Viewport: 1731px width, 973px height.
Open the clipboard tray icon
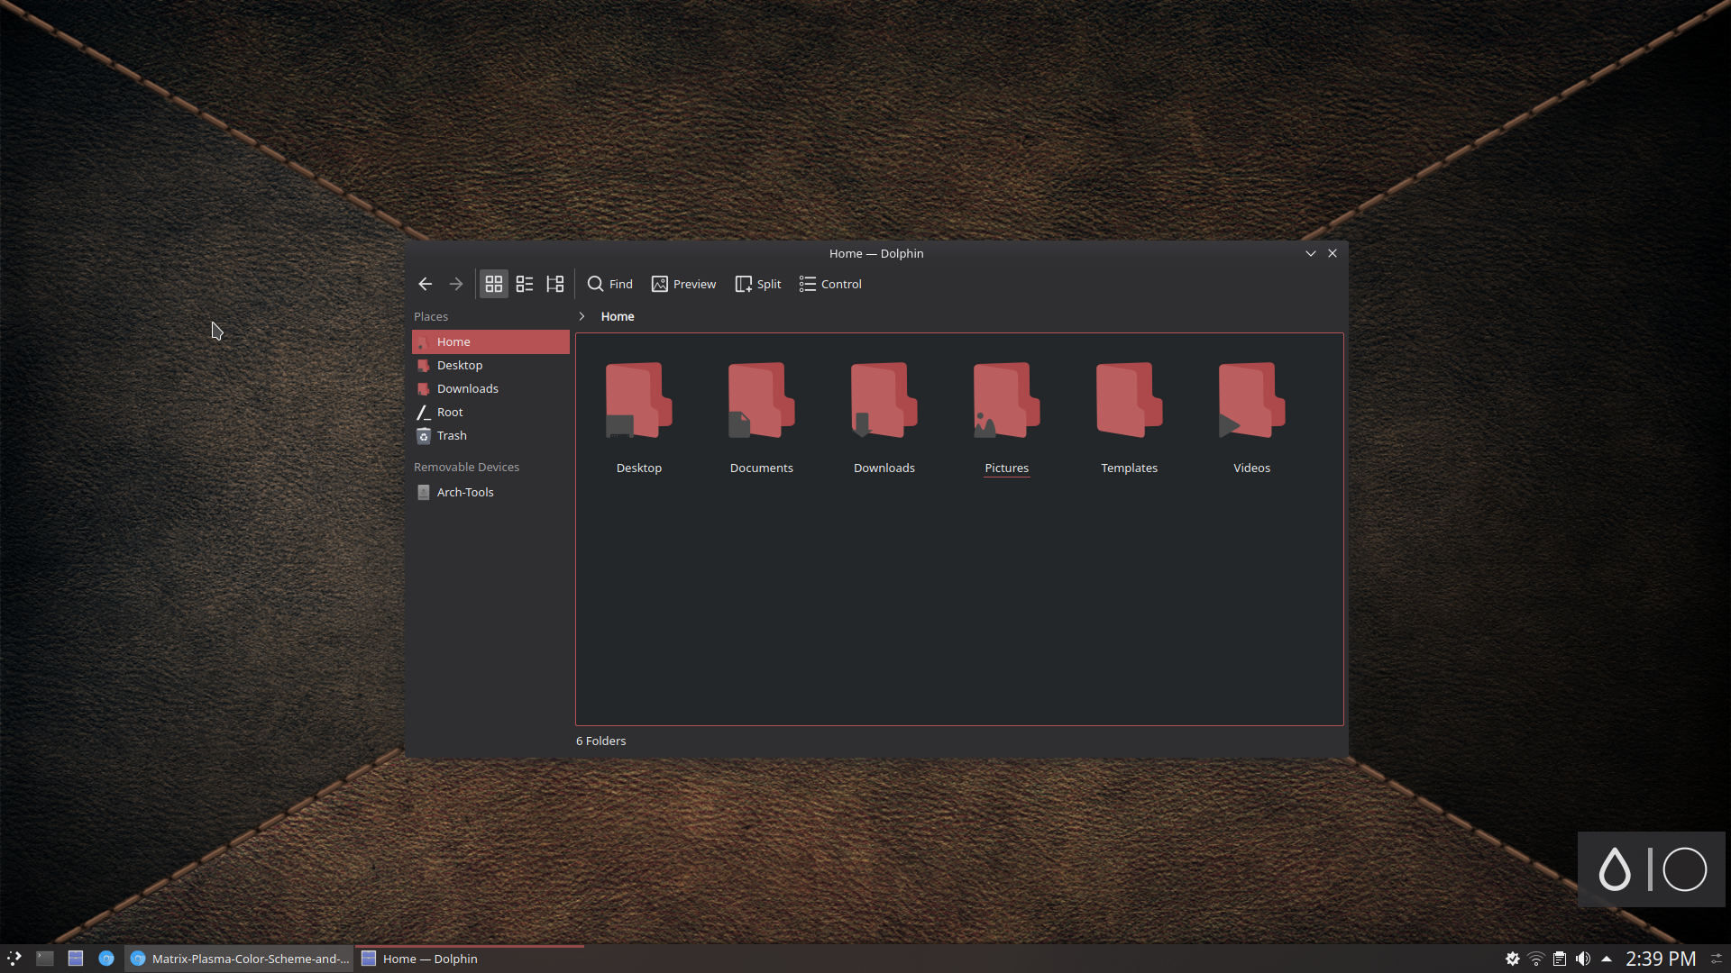click(1560, 959)
